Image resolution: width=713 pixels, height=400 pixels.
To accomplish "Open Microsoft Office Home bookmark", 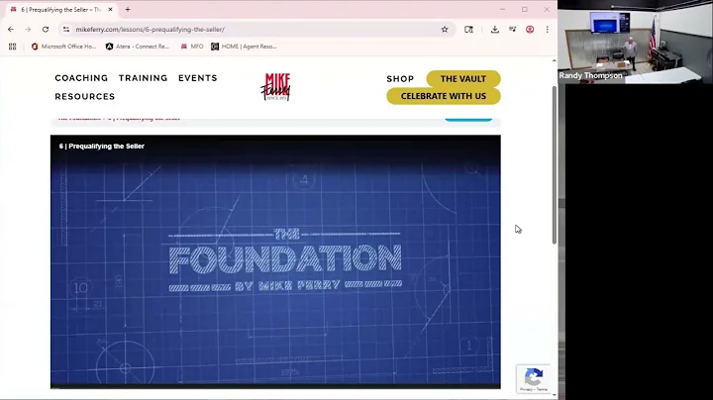I will [x=63, y=47].
